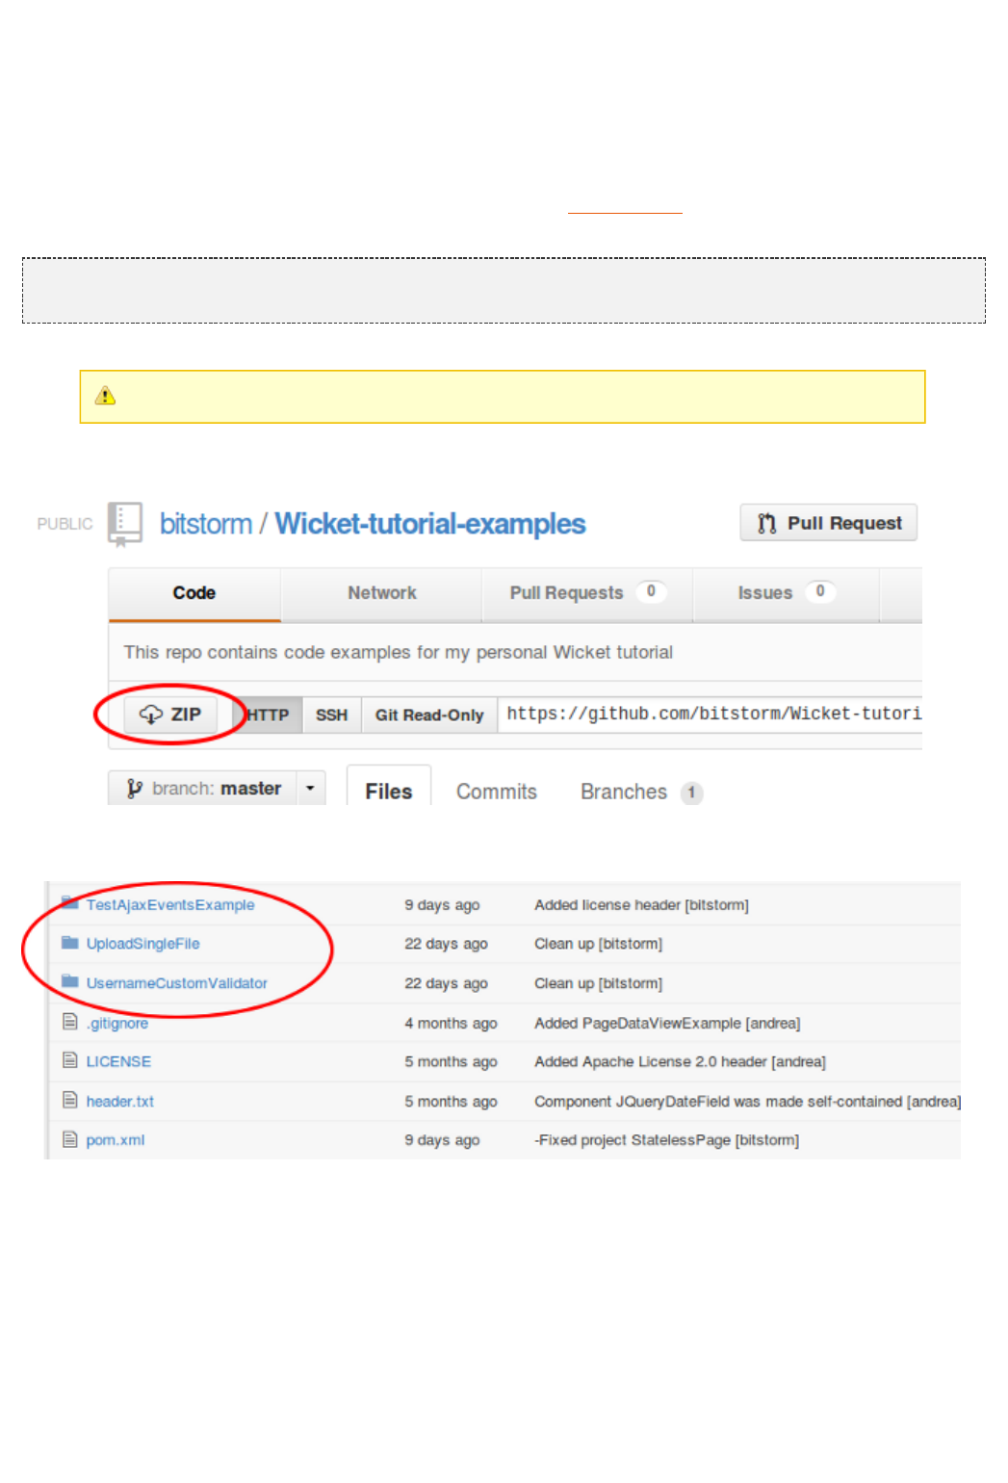The width and height of the screenshot is (1008, 1483).
Task: Click the Issues count badge 0
Action: [820, 591]
